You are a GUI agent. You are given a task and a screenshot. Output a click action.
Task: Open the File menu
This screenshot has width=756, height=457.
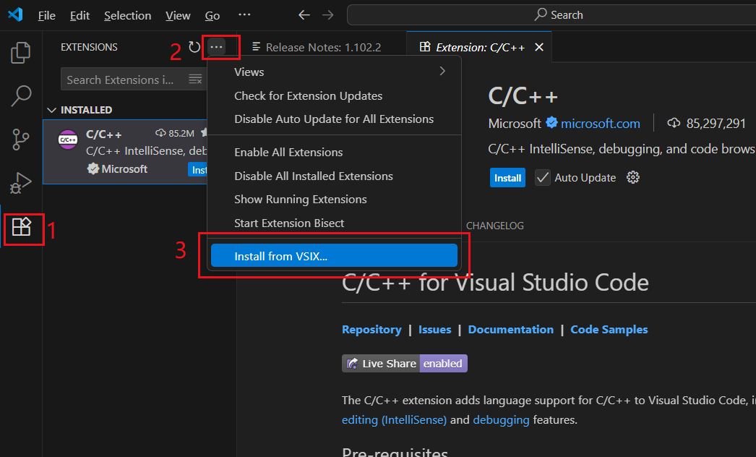(47, 15)
